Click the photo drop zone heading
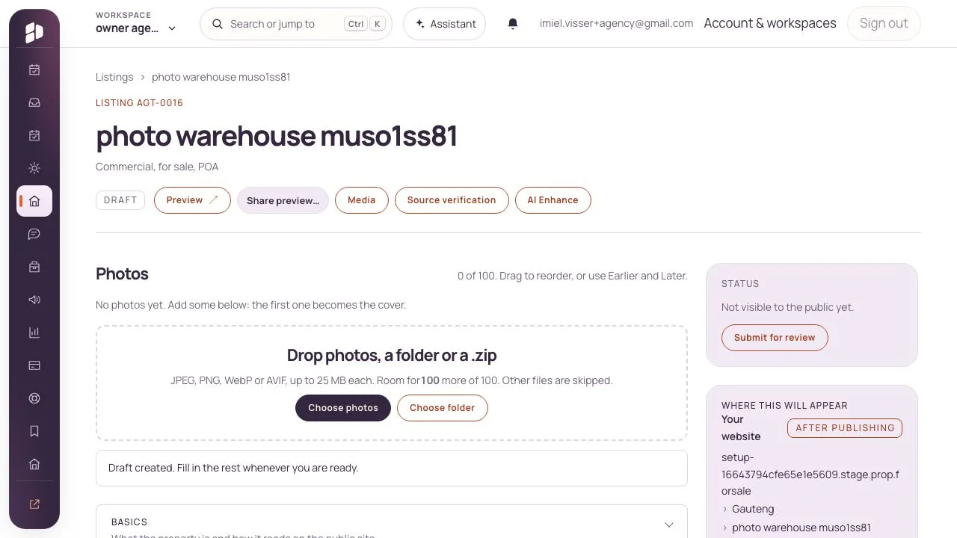 392,355
